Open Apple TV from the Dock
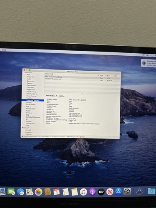Image resolution: width=156 pixels, height=208 pixels. pyautogui.click(x=101, y=192)
